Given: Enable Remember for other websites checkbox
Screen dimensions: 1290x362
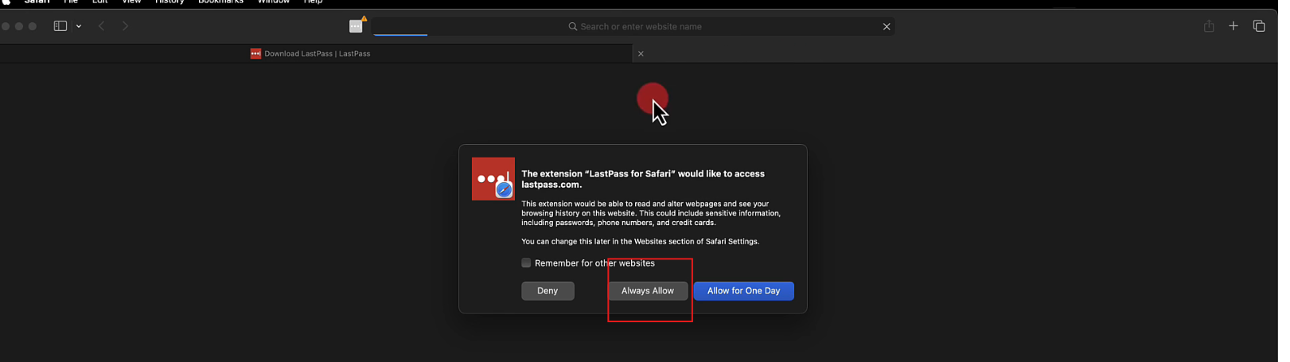Looking at the screenshot, I should [526, 263].
